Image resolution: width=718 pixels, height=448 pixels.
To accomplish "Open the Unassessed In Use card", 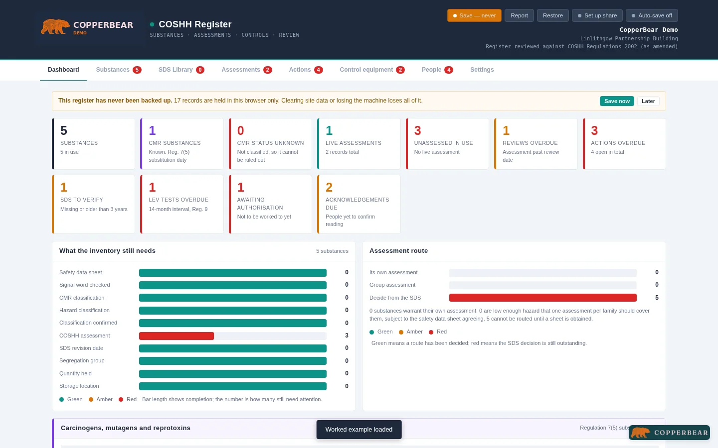I will coord(447,144).
